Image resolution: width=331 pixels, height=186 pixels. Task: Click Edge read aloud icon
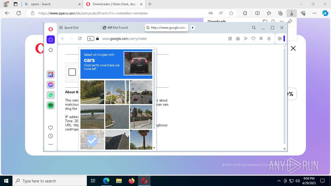pos(221,13)
